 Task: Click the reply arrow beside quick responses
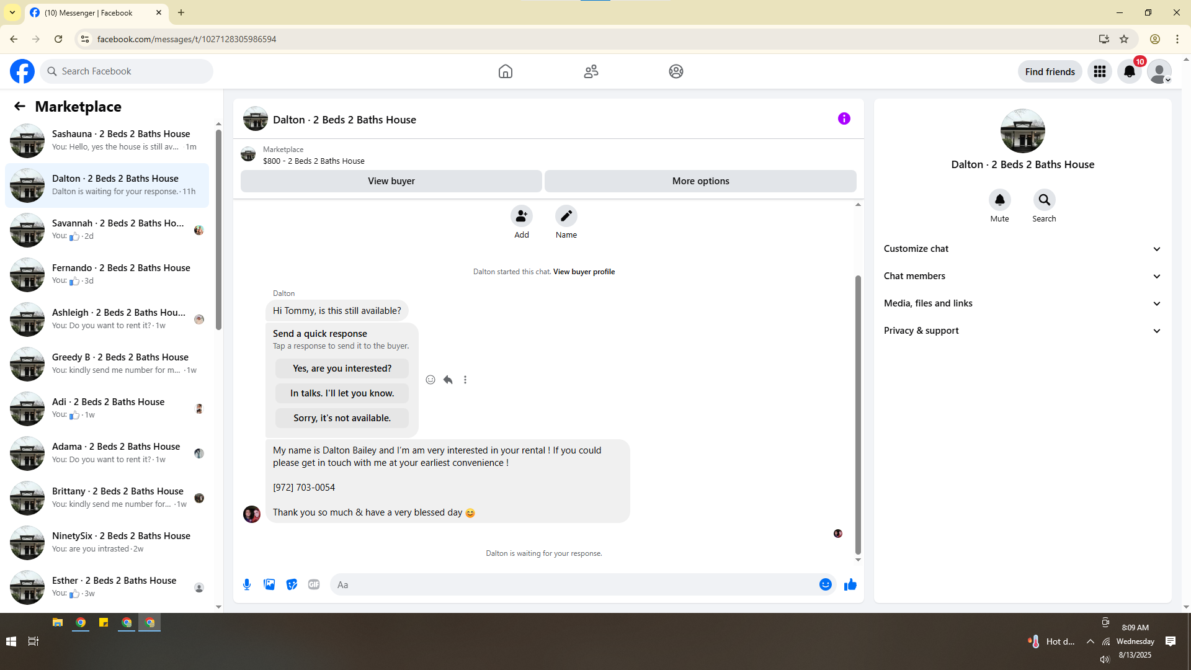(448, 380)
